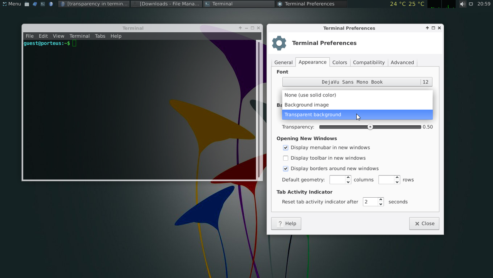This screenshot has height=278, width=493.
Task: Increase rows with up arrow
Action: click(x=397, y=178)
